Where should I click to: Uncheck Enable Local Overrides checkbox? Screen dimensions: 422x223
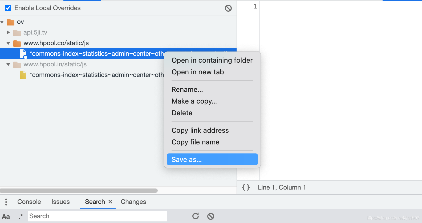(8, 8)
